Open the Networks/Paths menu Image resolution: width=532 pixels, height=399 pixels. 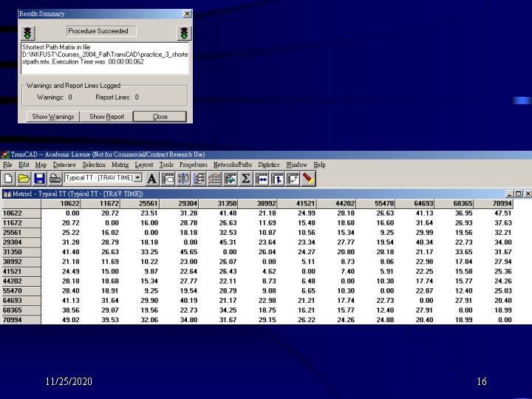[x=233, y=165]
